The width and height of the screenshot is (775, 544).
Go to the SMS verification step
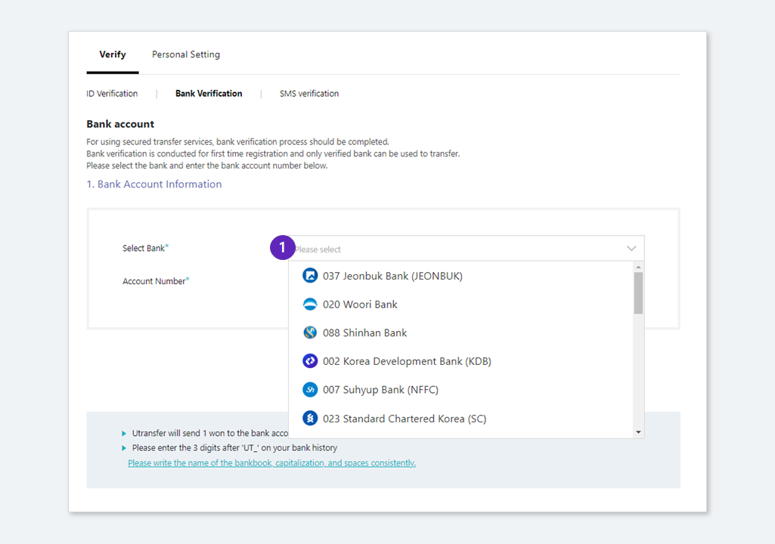point(308,93)
